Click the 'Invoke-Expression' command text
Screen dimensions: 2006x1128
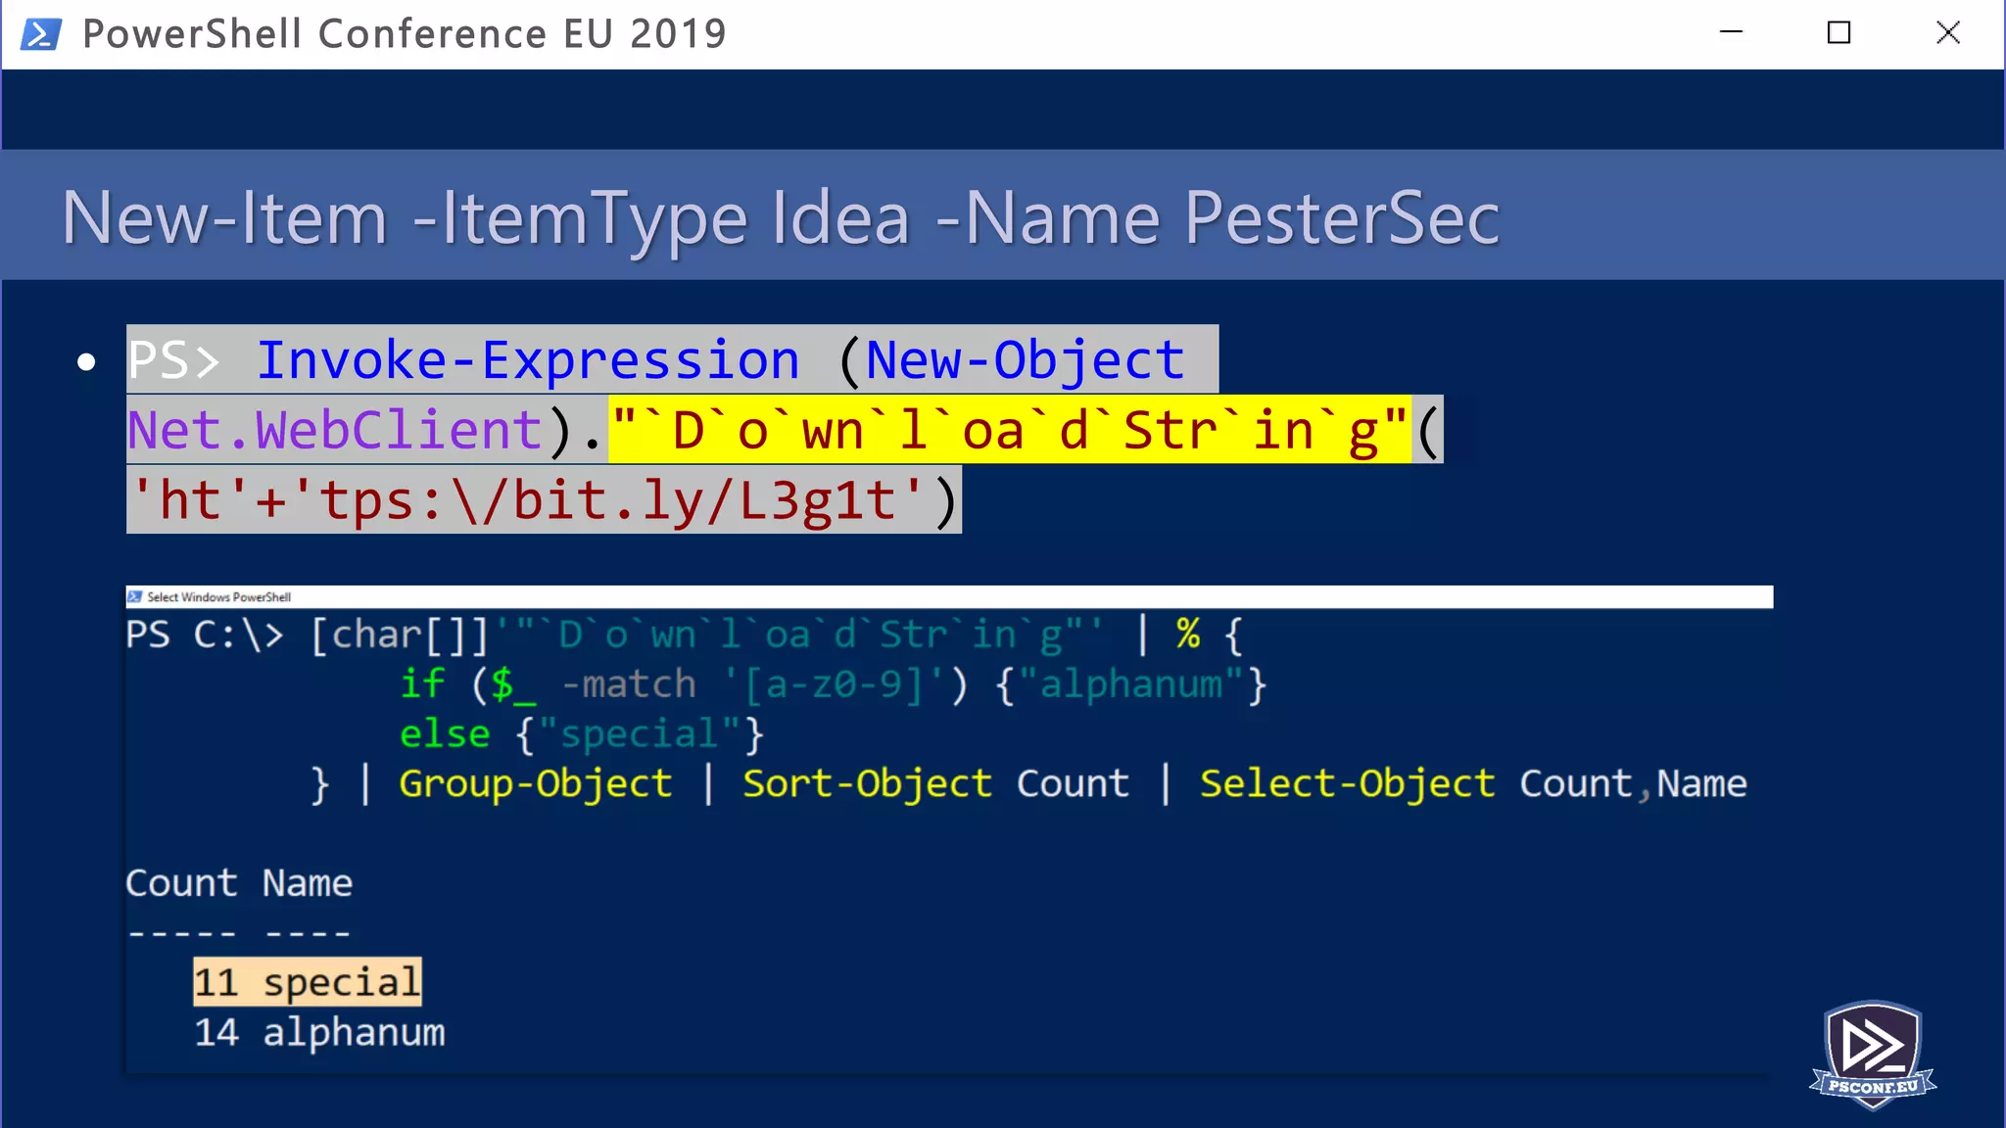528,360
